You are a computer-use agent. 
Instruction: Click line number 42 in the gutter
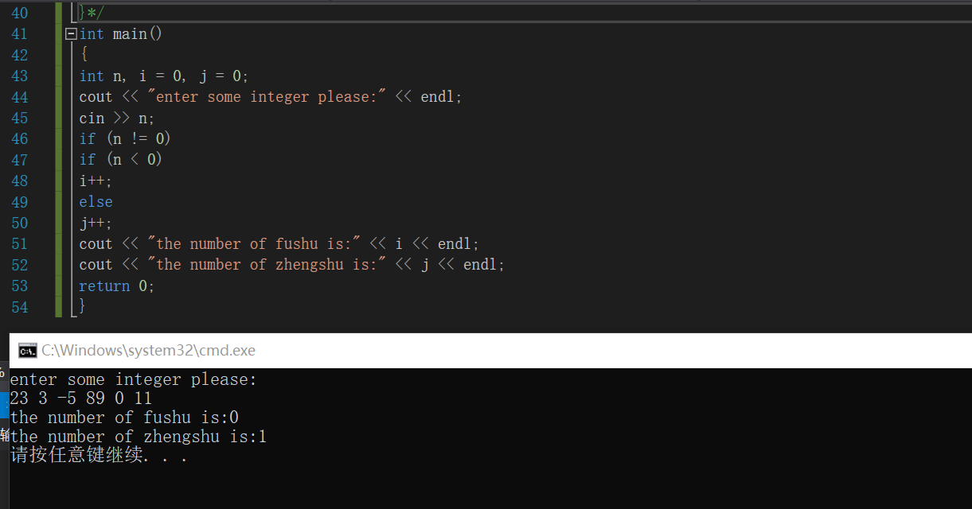point(19,55)
